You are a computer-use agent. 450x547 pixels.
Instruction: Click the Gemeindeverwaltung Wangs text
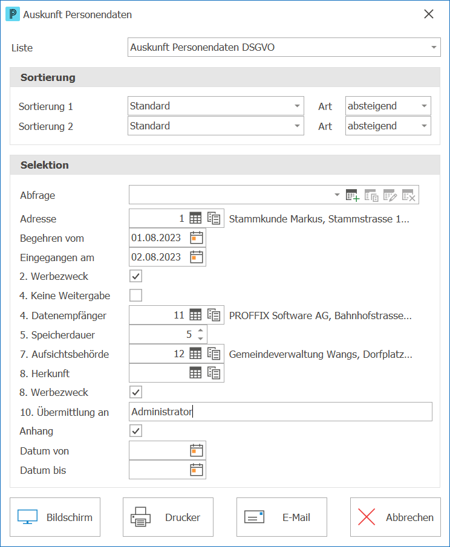321,354
